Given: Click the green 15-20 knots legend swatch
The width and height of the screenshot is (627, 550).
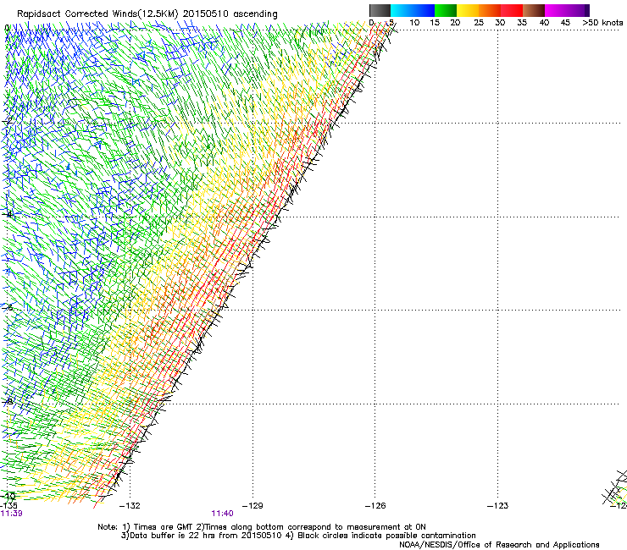Looking at the screenshot, I should [x=446, y=10].
